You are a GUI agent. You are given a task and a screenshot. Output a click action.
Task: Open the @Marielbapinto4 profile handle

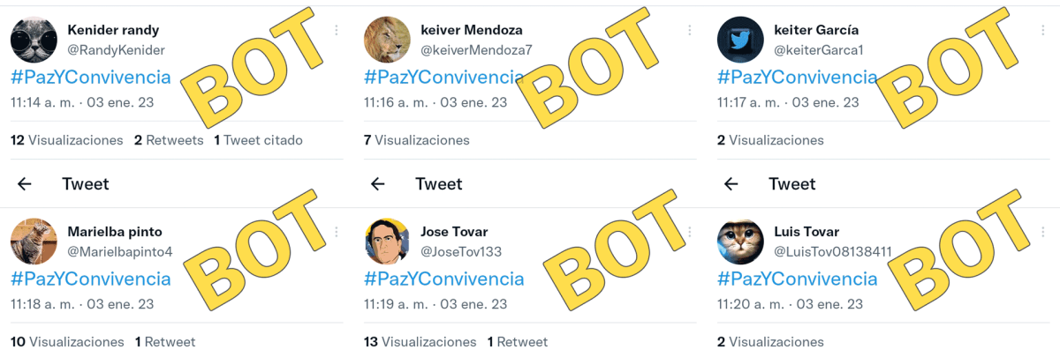tap(120, 252)
